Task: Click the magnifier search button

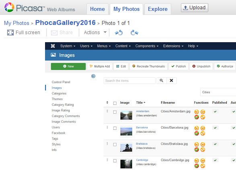Action: pyautogui.click(x=162, y=81)
